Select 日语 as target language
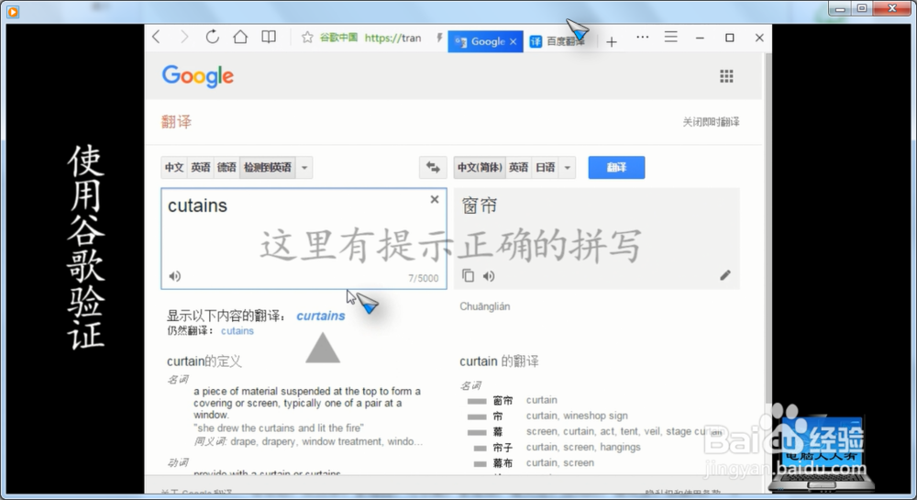The width and height of the screenshot is (917, 500). pos(545,167)
